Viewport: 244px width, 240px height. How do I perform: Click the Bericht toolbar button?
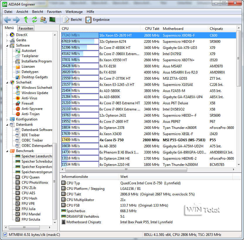pos(73,20)
